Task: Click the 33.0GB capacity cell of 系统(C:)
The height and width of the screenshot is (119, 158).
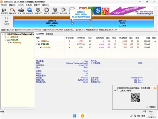Action: click(x=147, y=41)
